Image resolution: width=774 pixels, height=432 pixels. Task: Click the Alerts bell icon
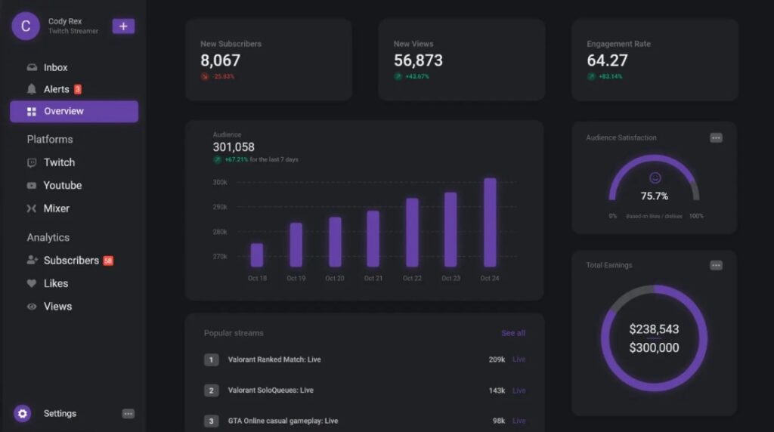[32, 89]
